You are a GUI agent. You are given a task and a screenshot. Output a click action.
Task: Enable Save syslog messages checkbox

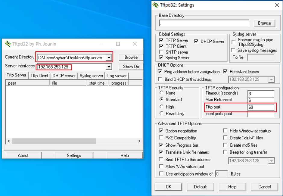(x=233, y=50)
